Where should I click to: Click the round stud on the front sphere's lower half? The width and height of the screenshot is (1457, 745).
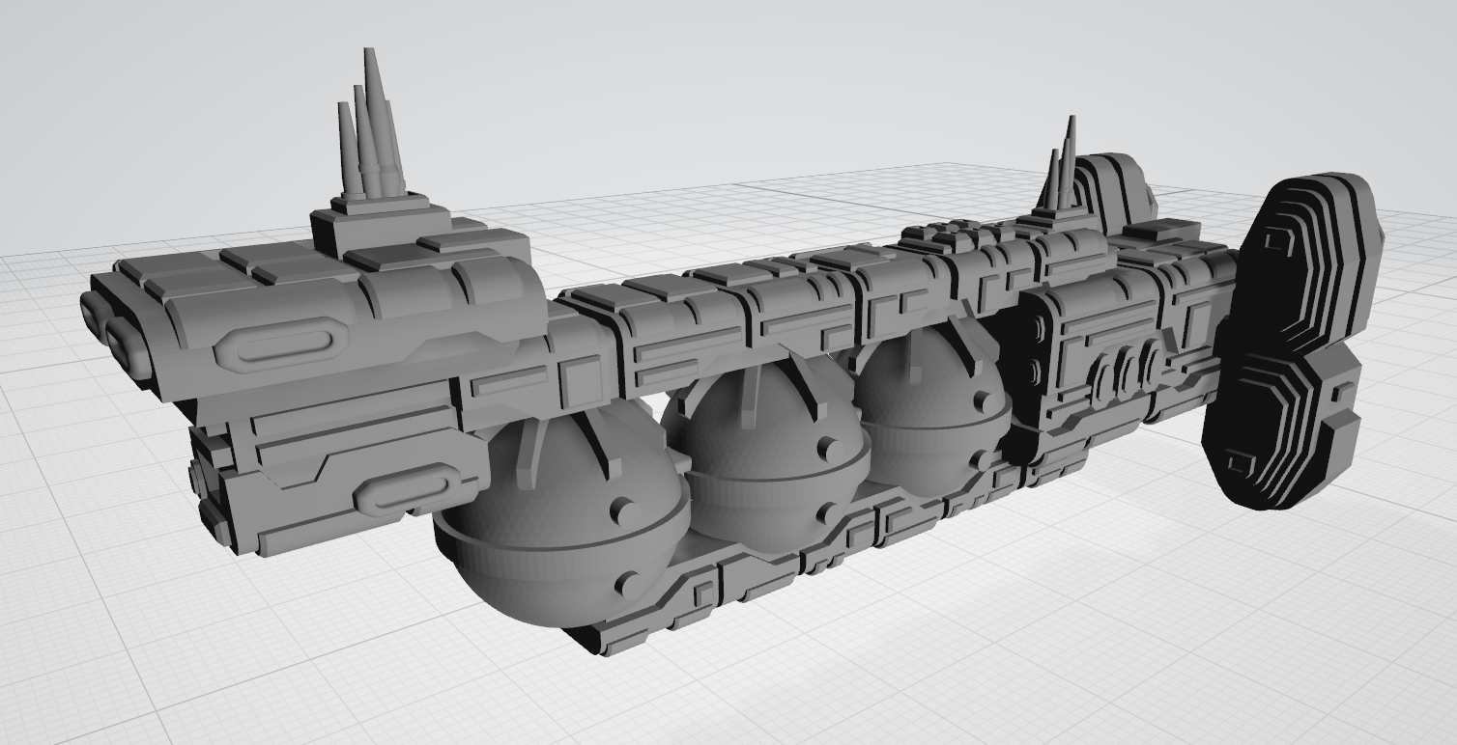[x=629, y=583]
